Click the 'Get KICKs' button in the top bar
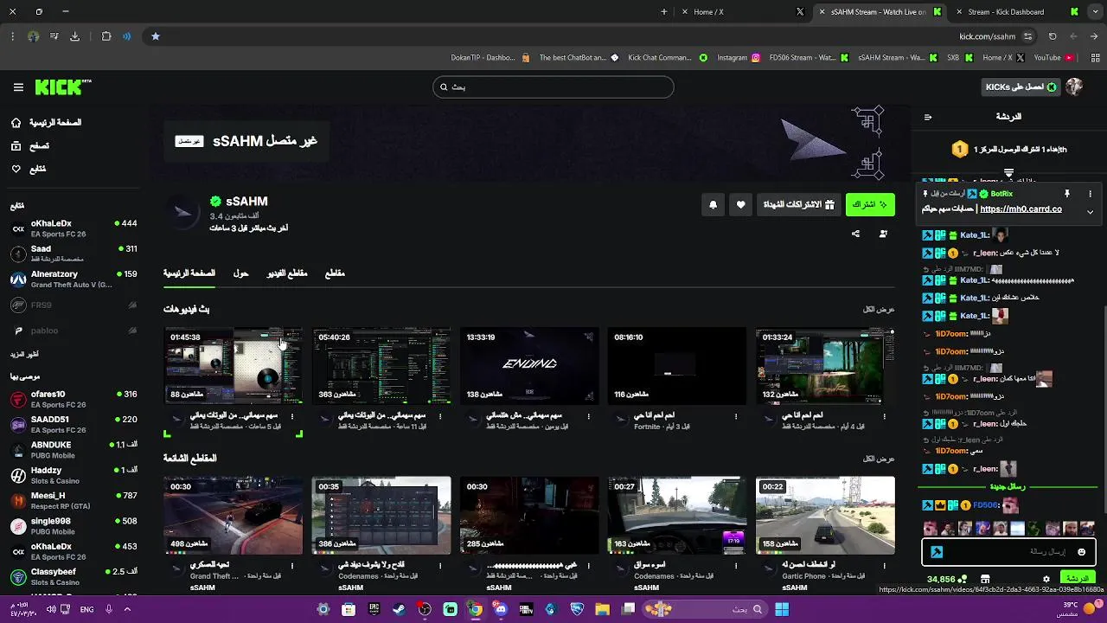 (x=1021, y=87)
